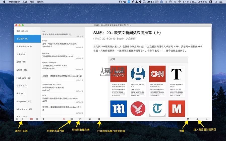Open article in browser with paper-plane icon

coord(197,119)
